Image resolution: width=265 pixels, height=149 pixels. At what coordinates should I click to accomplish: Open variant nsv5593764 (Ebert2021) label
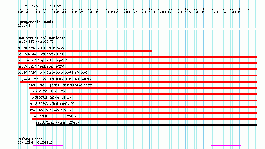(x=49, y=91)
